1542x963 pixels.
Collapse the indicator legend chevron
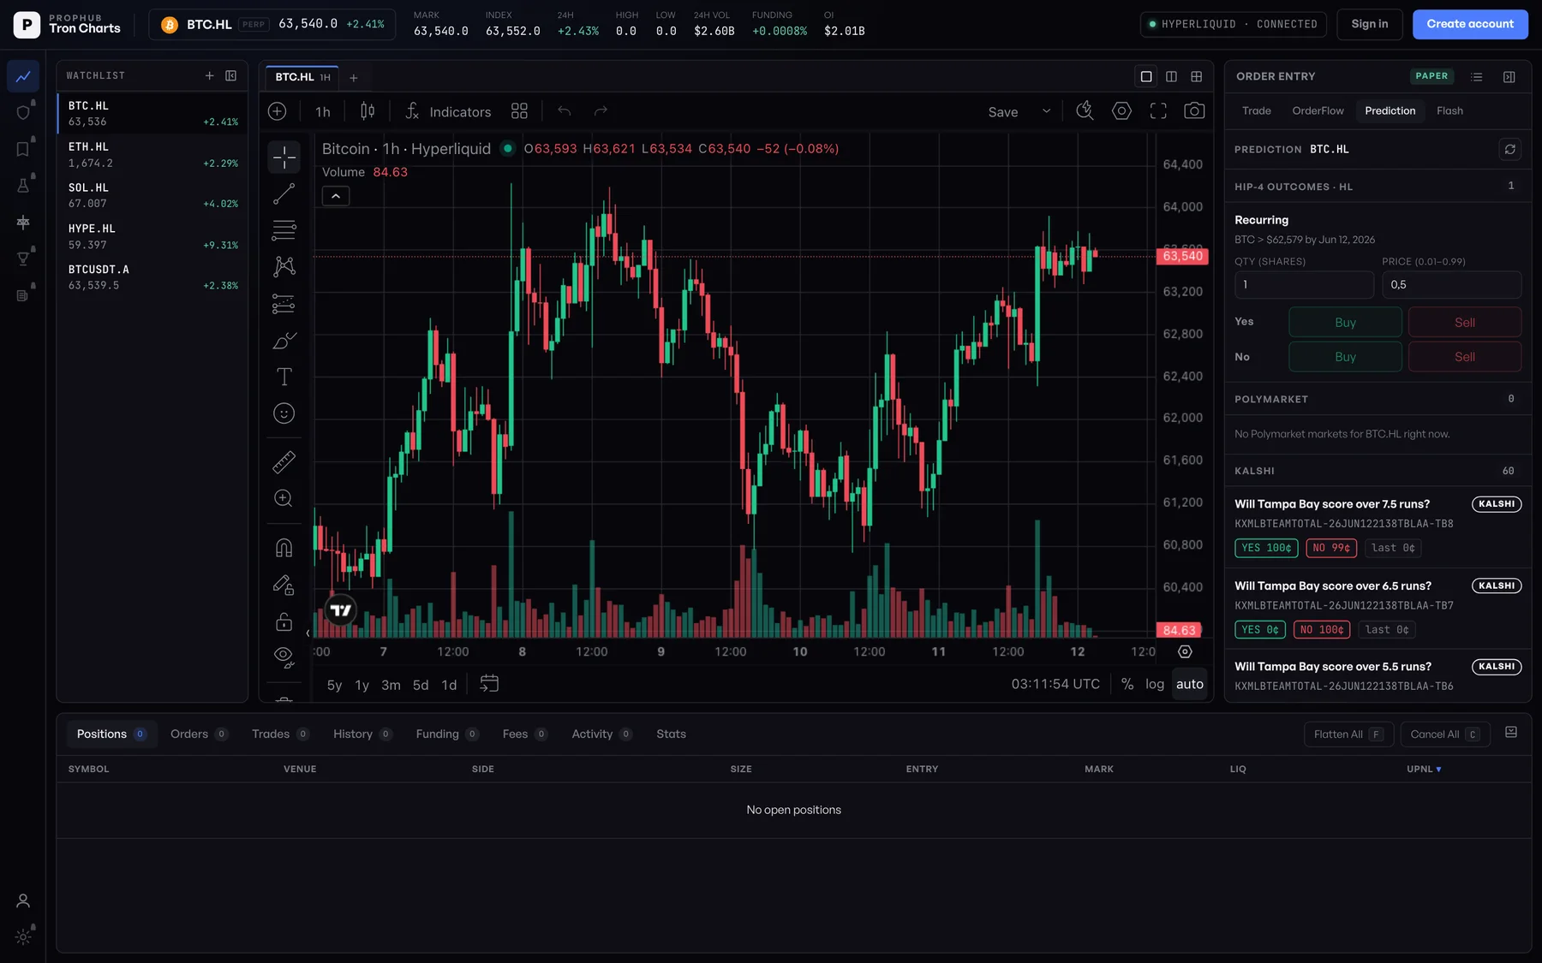[x=336, y=196]
